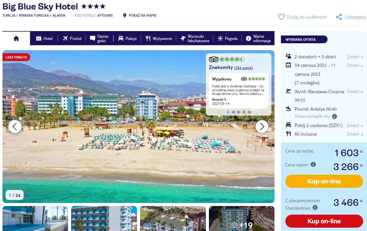The image size is (367, 231).
Task: Click the hotel code AYT61085
Action: click(x=105, y=16)
